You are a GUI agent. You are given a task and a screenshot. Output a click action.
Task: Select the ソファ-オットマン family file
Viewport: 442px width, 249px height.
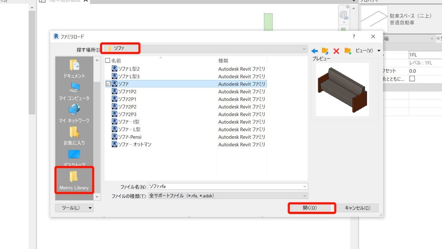click(x=135, y=144)
